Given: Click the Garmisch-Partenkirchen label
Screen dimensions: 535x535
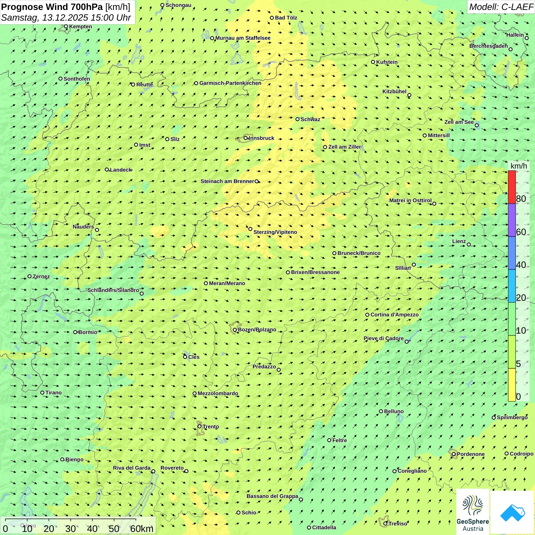Looking at the screenshot, I should (x=230, y=83).
